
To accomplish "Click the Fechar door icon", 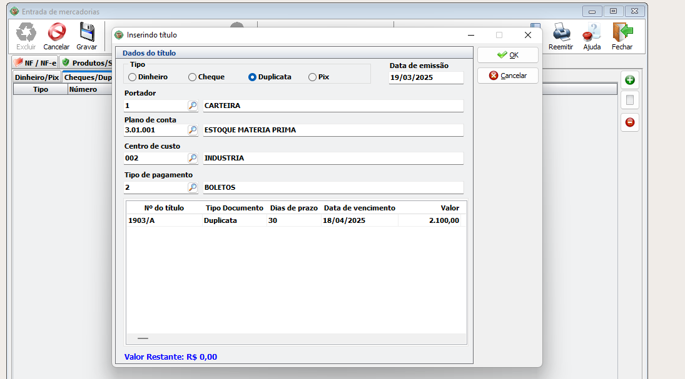I will [x=622, y=32].
